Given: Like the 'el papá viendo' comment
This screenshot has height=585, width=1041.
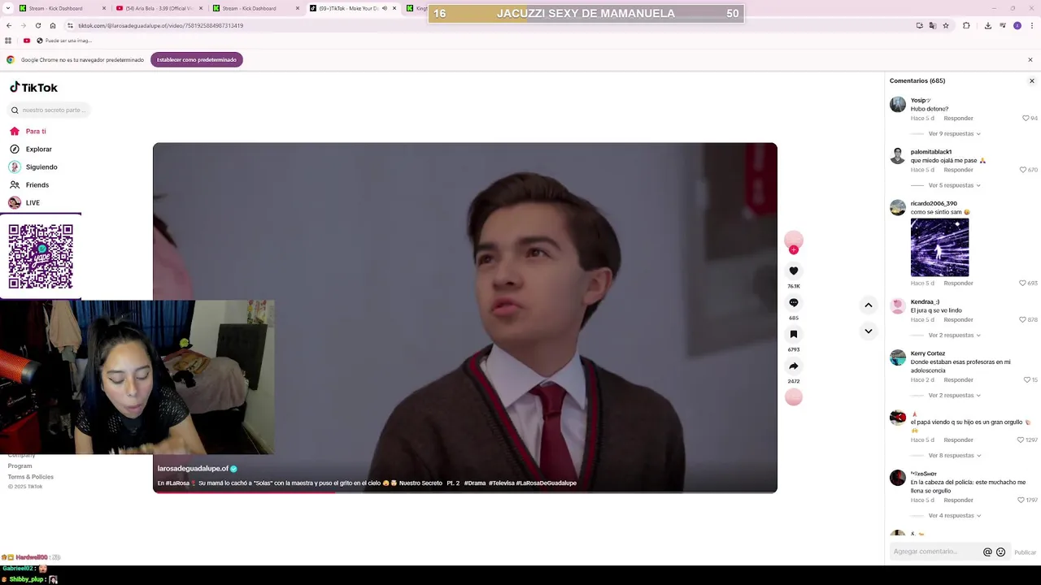Looking at the screenshot, I should pyautogui.click(x=1021, y=440).
